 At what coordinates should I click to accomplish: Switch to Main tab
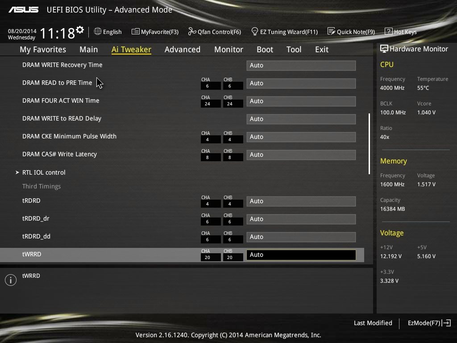(x=89, y=50)
